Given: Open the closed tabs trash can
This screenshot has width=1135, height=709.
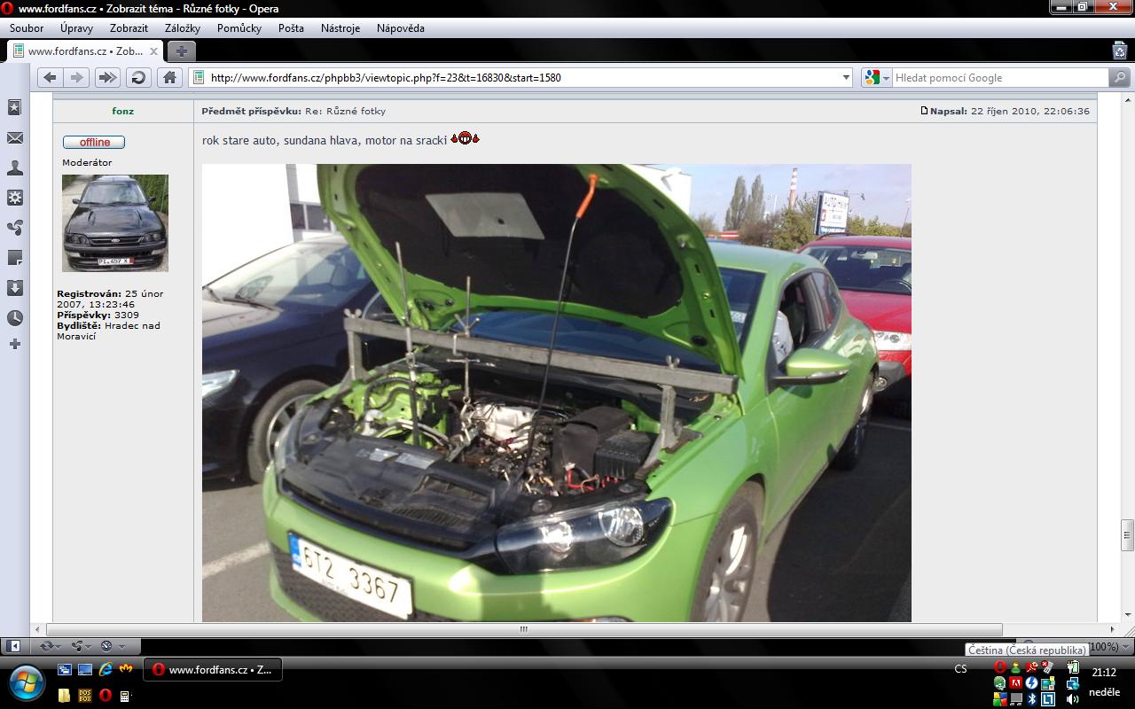Looking at the screenshot, I should coord(1120,51).
